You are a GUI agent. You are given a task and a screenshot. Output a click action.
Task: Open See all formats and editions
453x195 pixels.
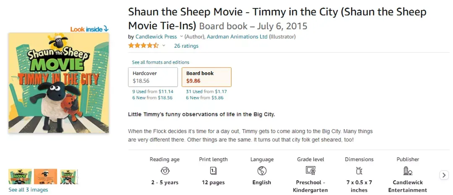161,62
